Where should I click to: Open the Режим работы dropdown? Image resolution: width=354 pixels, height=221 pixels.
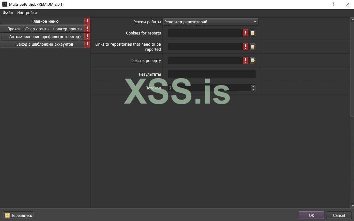click(x=211, y=22)
